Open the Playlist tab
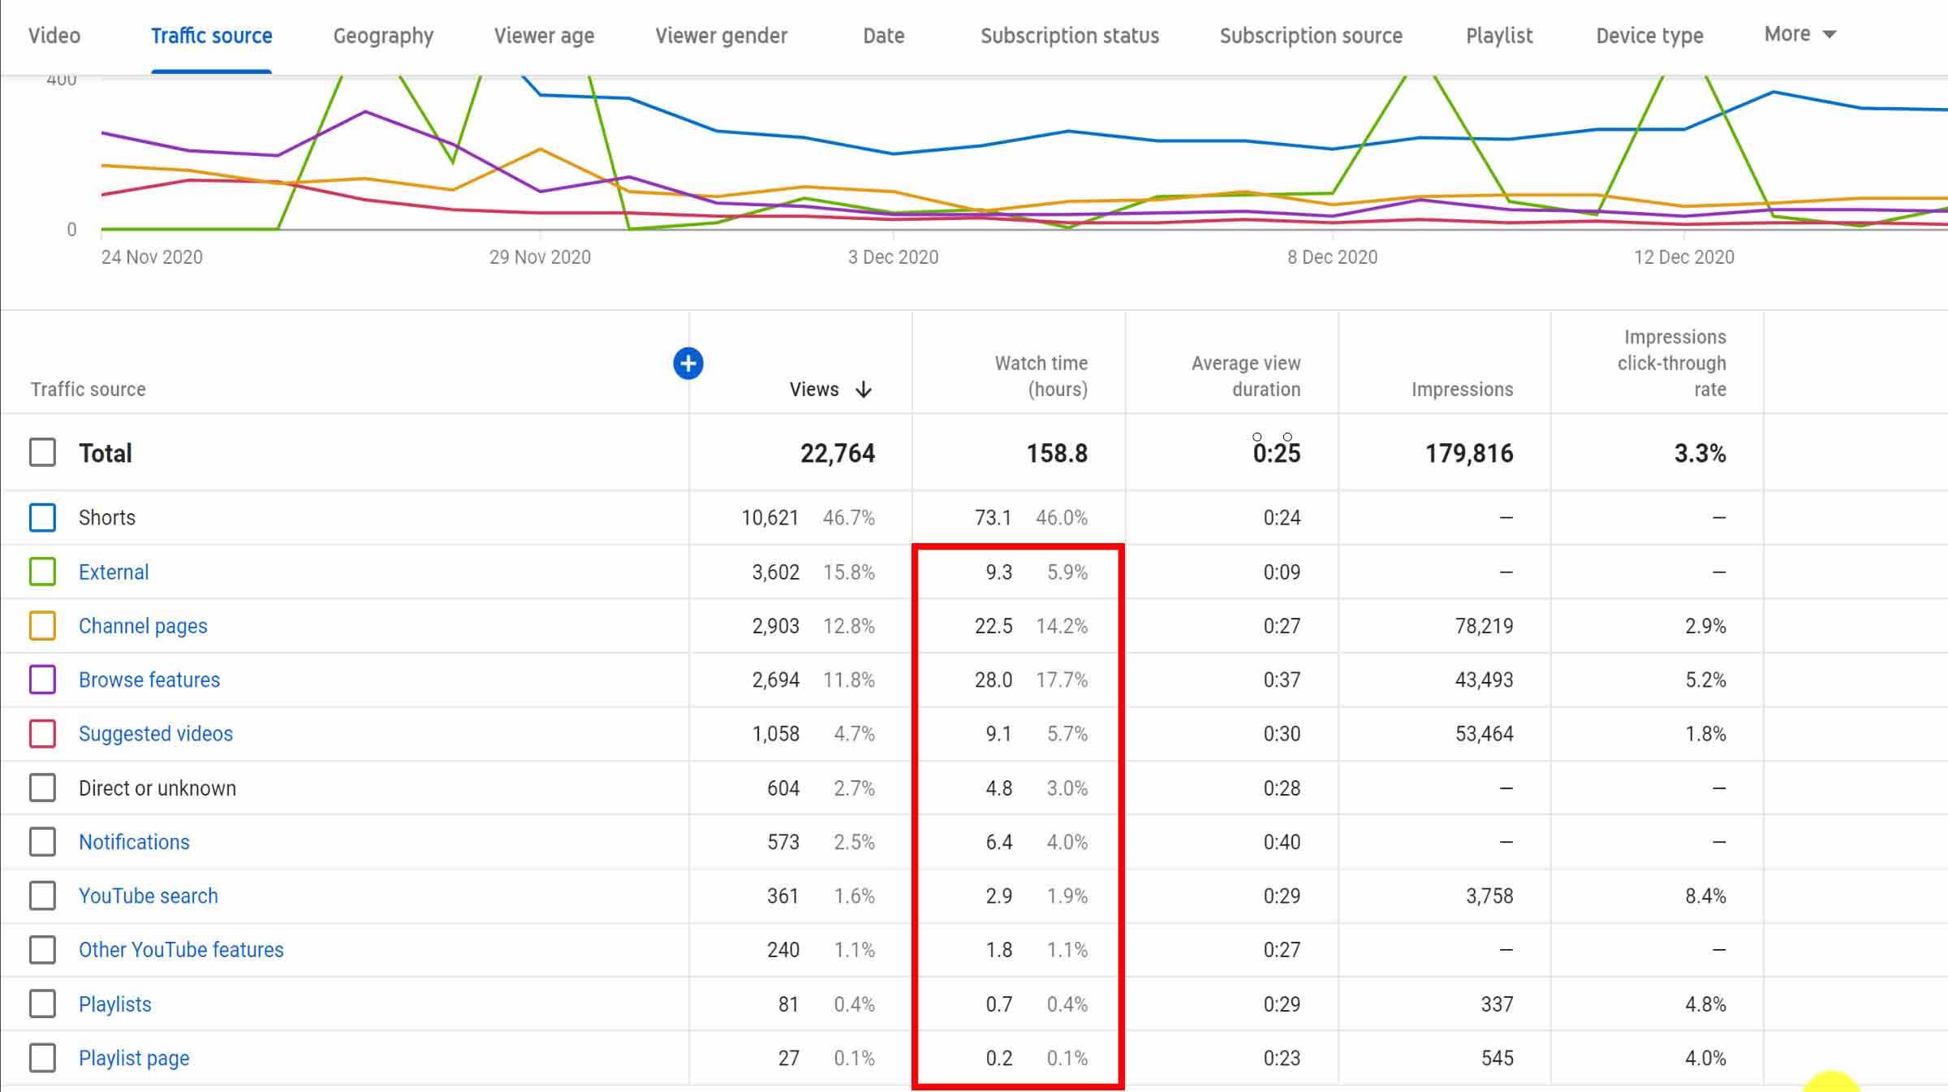This screenshot has height=1092, width=1948. [x=1499, y=36]
